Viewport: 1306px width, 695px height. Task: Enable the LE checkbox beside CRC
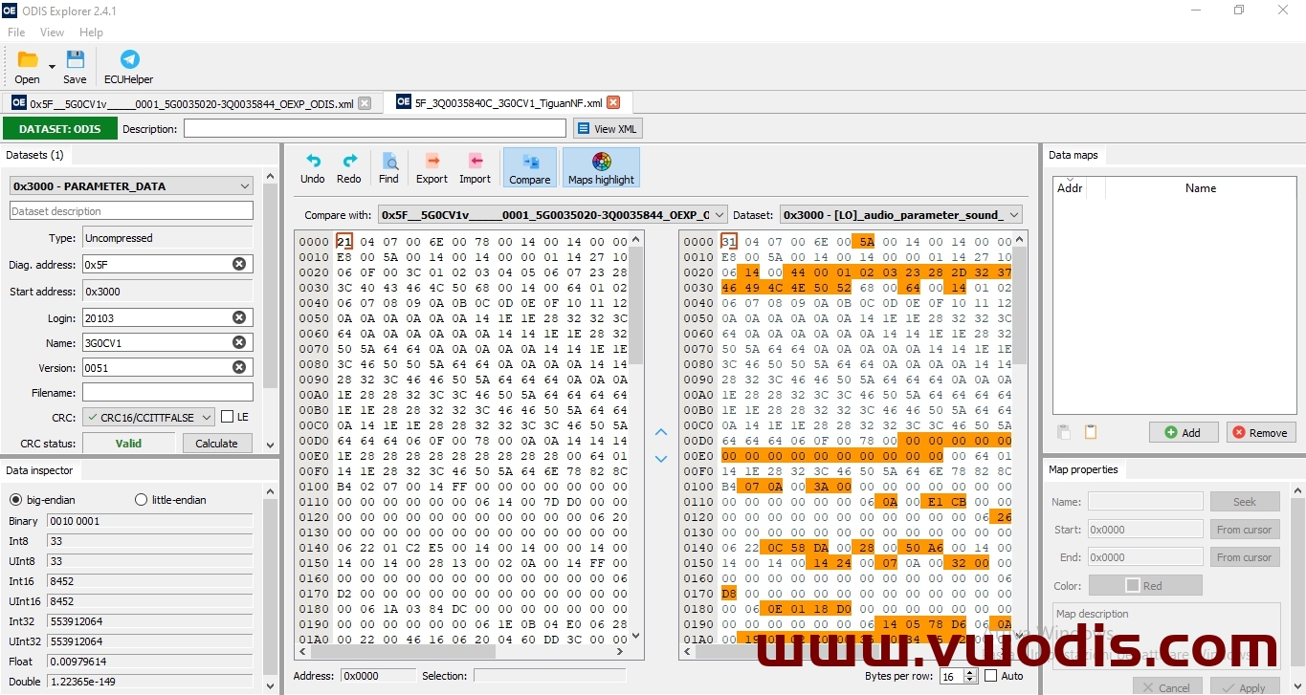pyautogui.click(x=227, y=416)
